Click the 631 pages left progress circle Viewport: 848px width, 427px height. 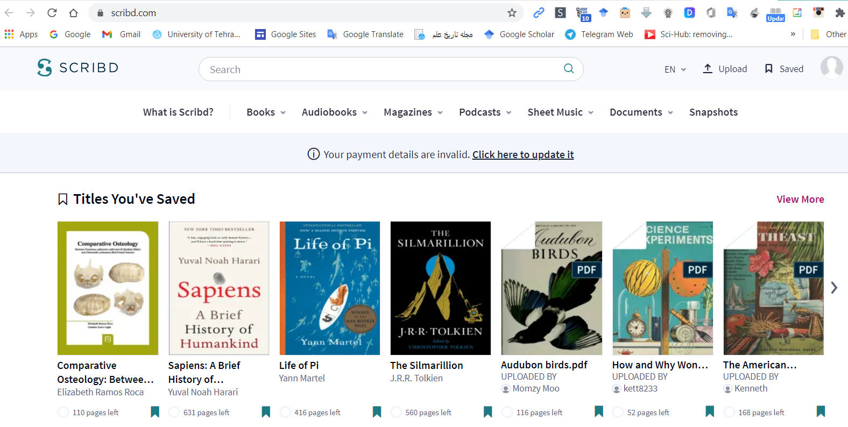[174, 412]
